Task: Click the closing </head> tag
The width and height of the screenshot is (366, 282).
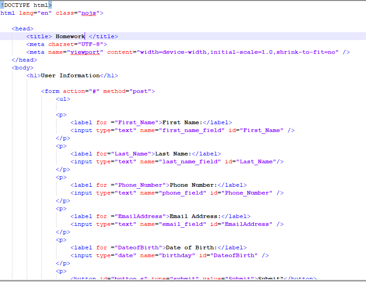Action: pyautogui.click(x=24, y=60)
